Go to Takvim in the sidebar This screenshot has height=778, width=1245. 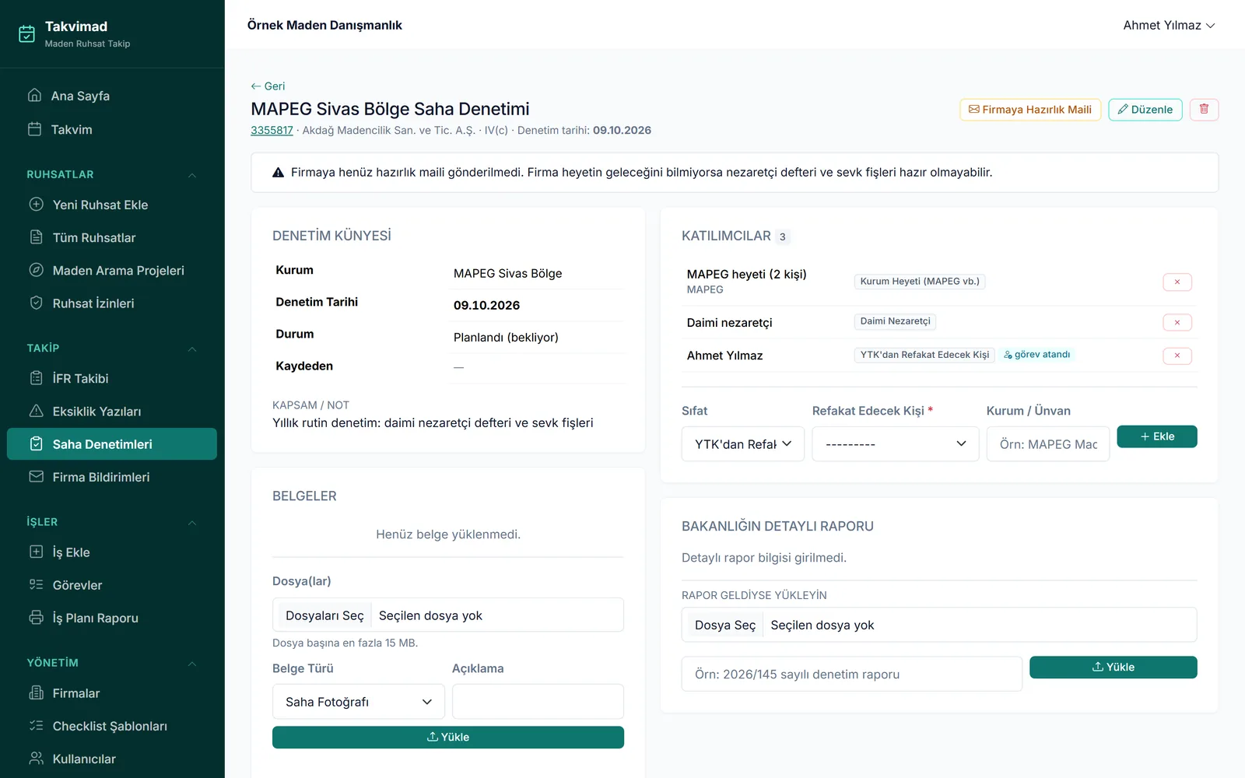pos(112,129)
